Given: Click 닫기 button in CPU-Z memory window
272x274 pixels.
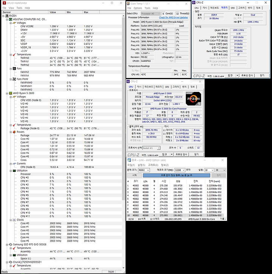Looking at the screenshot, I should click(x=262, y=75).
